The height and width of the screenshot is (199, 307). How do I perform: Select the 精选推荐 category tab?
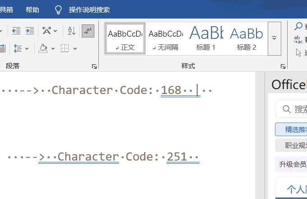point(291,129)
